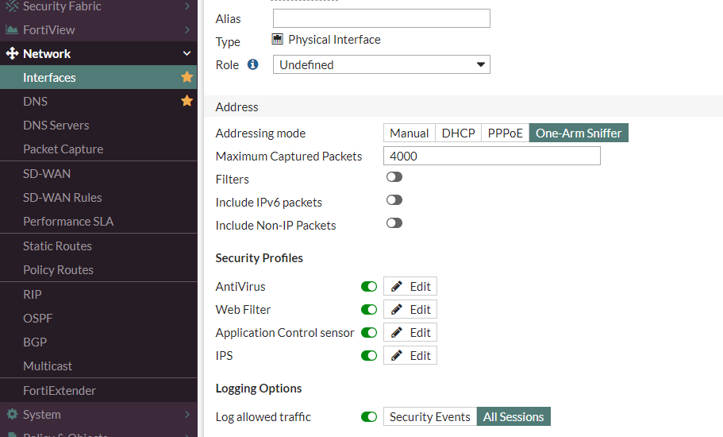Go to SD-WAN Rules in sidebar
The width and height of the screenshot is (723, 437).
point(62,198)
